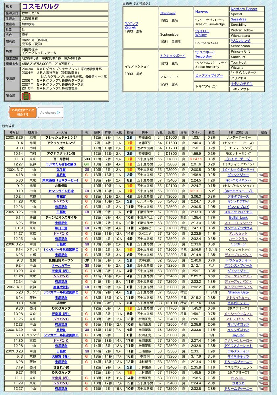Open ラジオたんぱ杯2歳S race link
The image size is (277, 395).
tap(62, 164)
